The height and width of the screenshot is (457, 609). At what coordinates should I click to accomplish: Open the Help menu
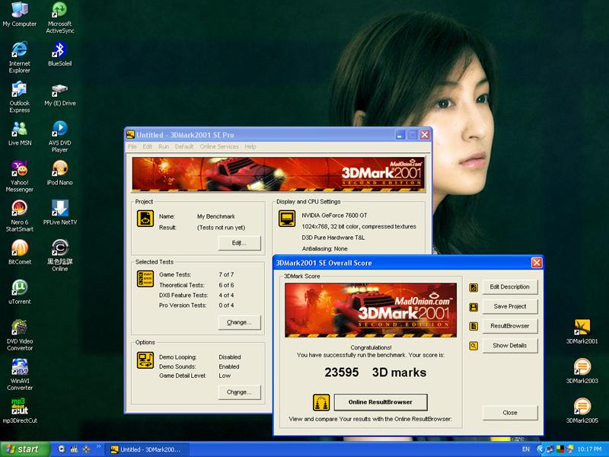coord(250,146)
